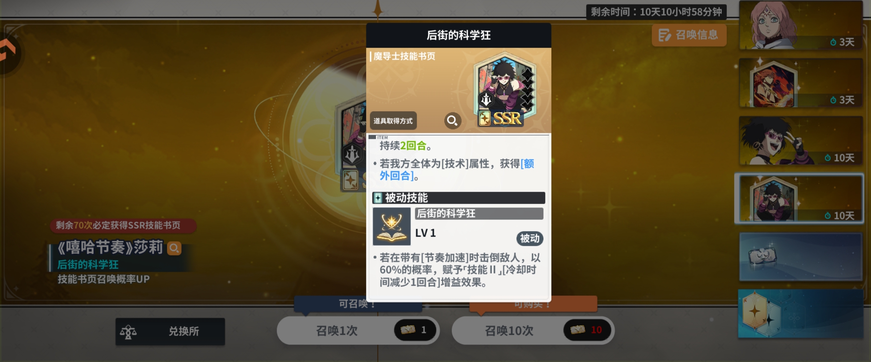Tap the SSR skill page hexagon portrait

505,90
